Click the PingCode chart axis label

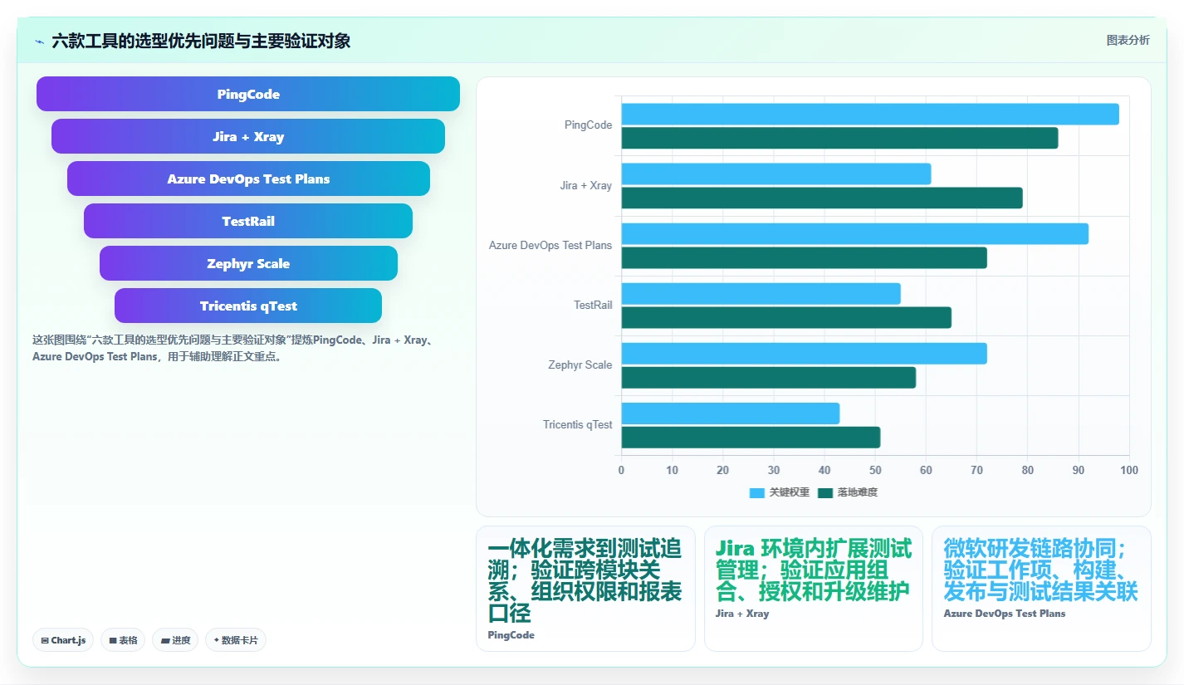[588, 125]
